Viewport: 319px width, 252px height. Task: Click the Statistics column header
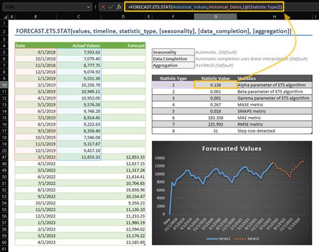coord(275,79)
